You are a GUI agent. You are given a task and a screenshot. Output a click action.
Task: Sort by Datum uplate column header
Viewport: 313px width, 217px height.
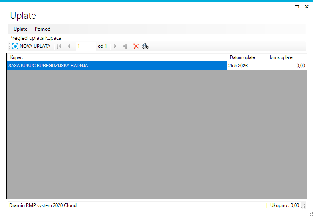click(247, 57)
